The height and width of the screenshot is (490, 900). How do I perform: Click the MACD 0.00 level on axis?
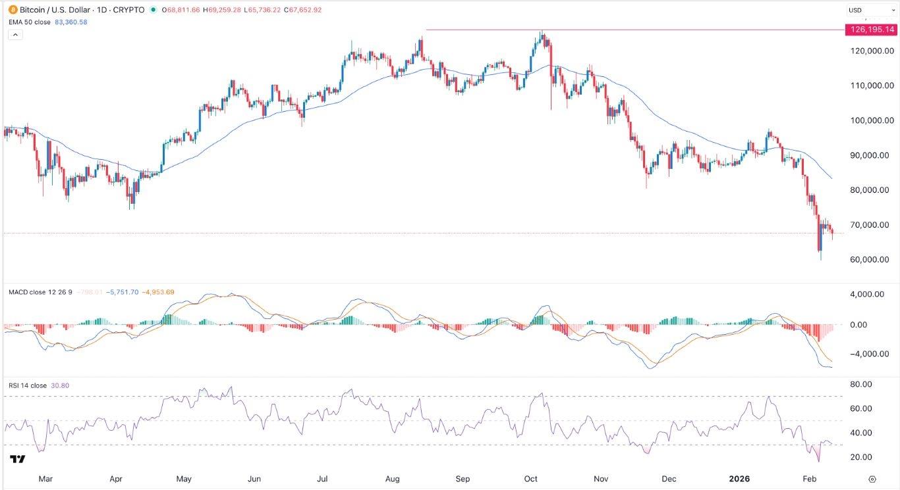(x=877, y=324)
